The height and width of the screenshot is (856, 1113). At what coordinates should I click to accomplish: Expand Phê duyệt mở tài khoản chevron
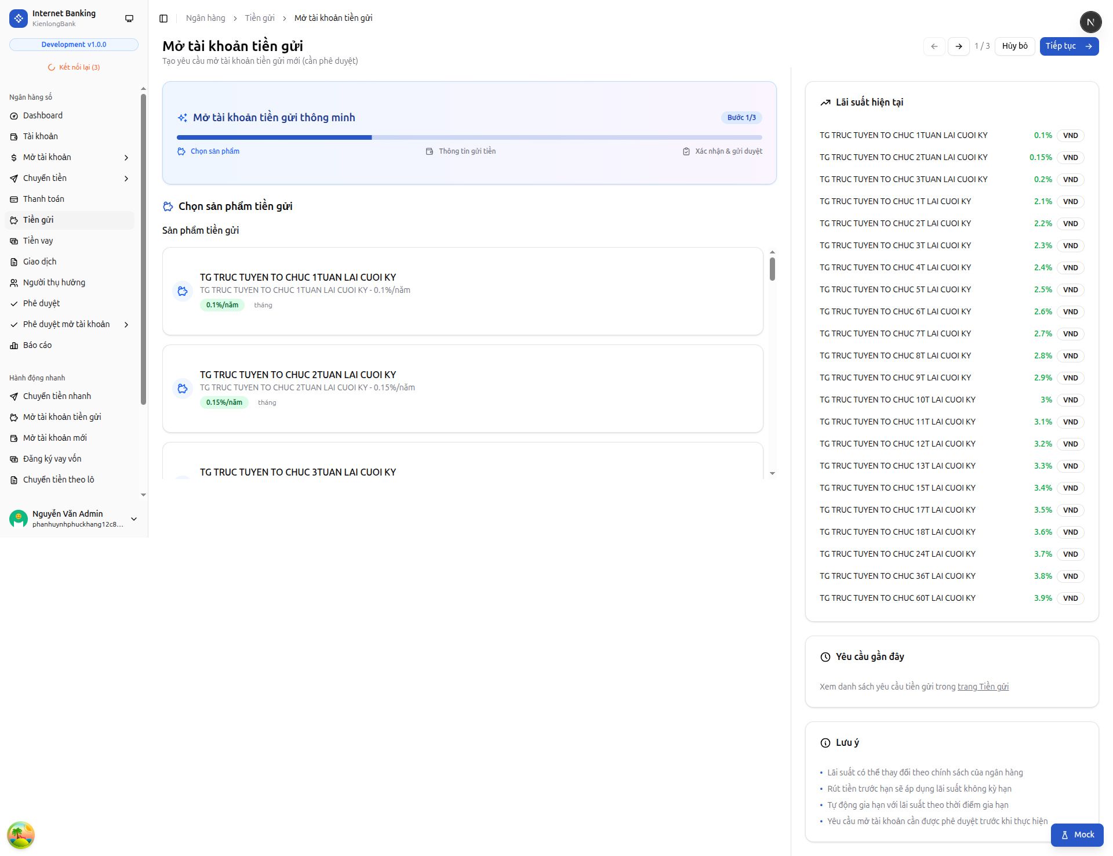pyautogui.click(x=126, y=325)
